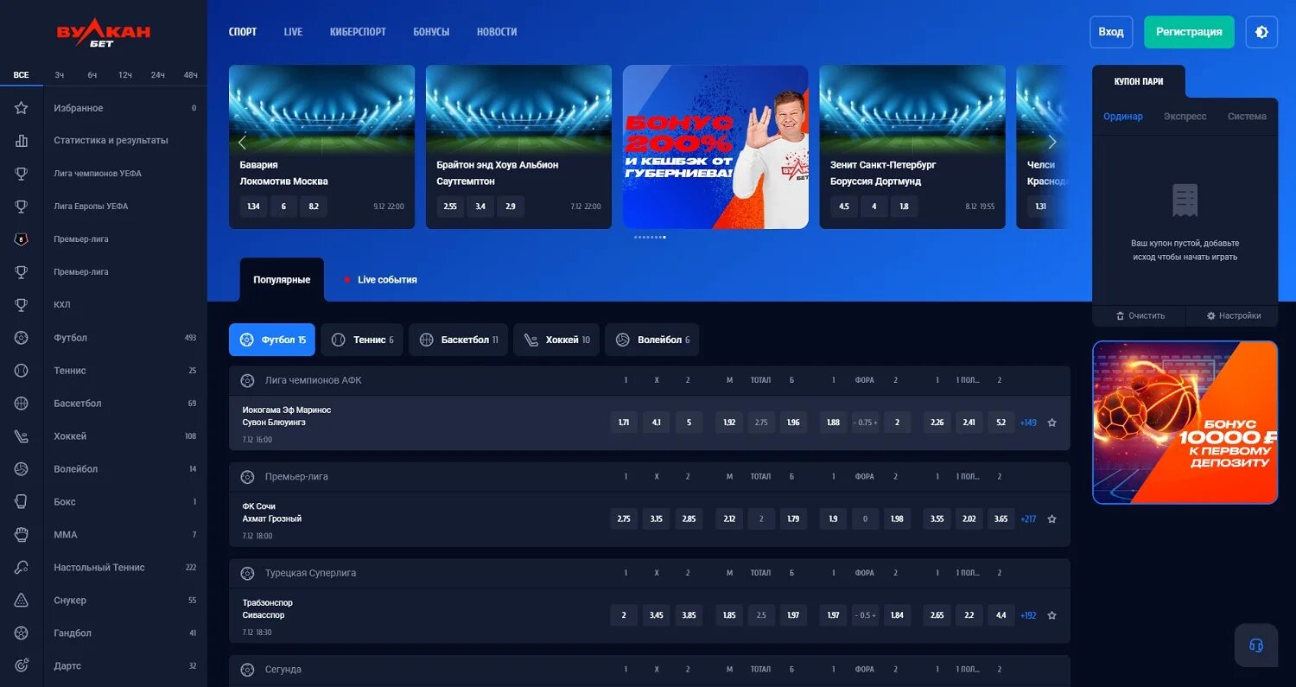
Task: Add Иокогама Эф Маринос match to favorites
Action: (x=1051, y=423)
